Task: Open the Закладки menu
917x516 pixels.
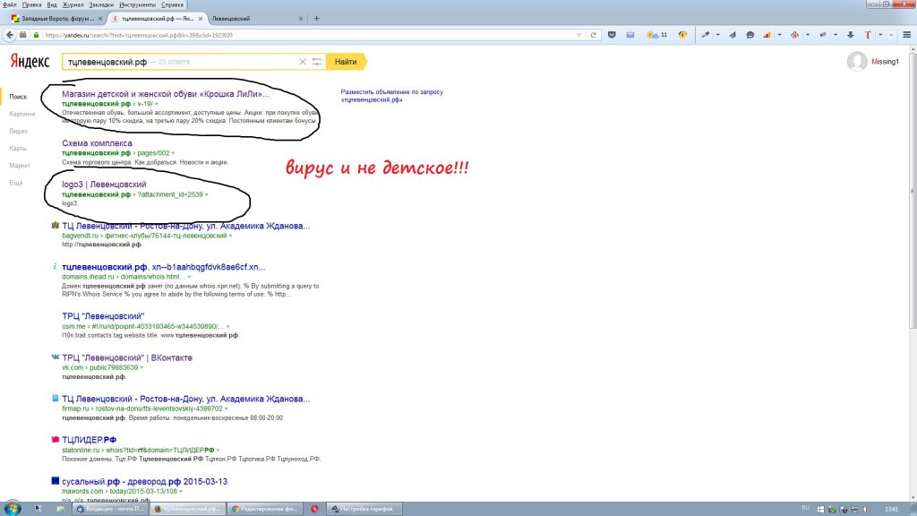Action: coord(102,4)
